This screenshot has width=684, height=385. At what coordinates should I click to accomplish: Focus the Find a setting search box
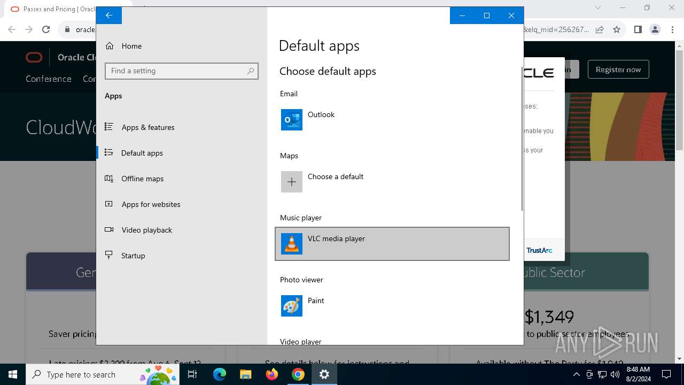click(x=182, y=71)
